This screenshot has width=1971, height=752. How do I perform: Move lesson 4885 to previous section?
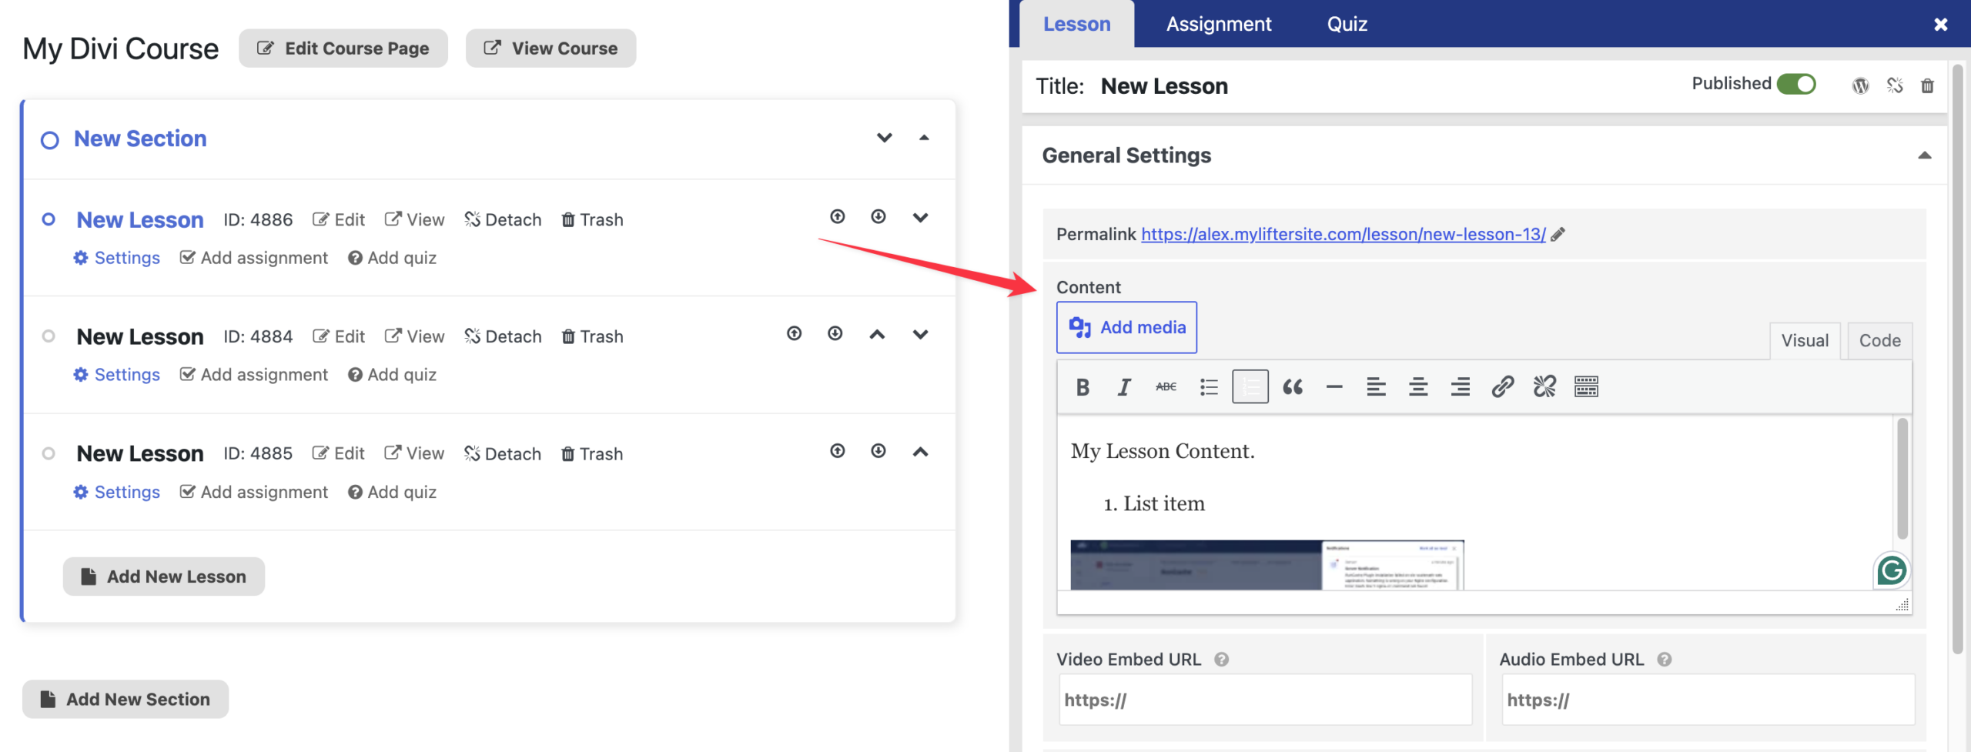(x=838, y=451)
